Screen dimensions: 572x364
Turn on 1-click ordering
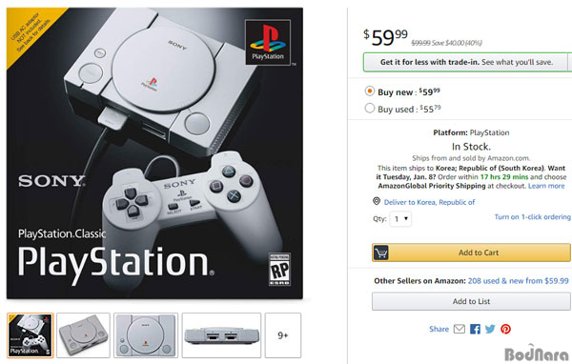[532, 216]
